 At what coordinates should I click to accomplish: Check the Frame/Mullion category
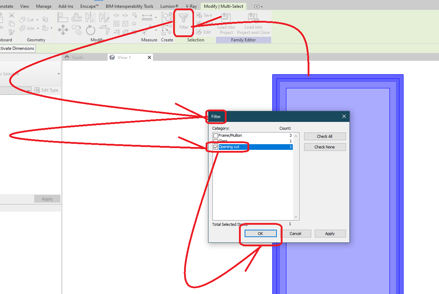(216, 135)
